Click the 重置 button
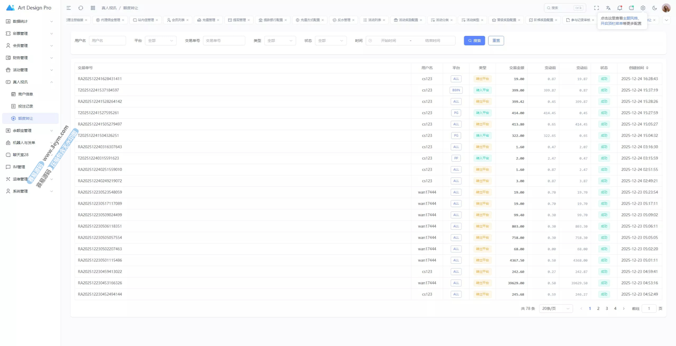Screen dimensions: 676x346 pos(496,41)
